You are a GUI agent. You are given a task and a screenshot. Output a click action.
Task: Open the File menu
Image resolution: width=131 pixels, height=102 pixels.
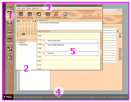19,8
